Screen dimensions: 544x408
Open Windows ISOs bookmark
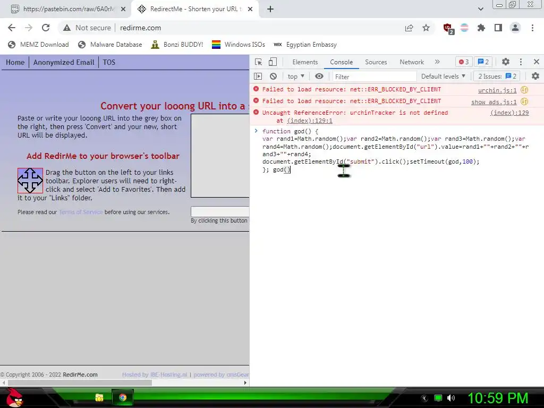pos(239,45)
